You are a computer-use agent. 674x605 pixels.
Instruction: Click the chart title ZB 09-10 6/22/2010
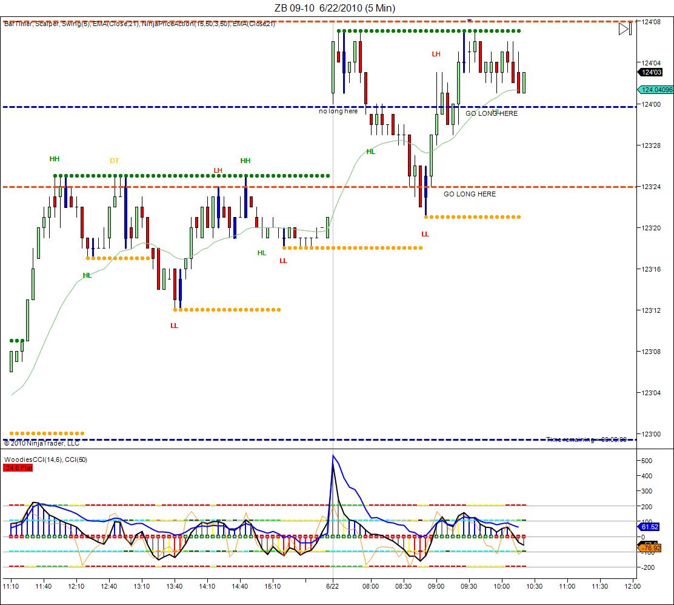335,8
